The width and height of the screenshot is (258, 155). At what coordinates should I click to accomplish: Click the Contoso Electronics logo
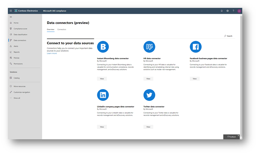(x=26, y=11)
